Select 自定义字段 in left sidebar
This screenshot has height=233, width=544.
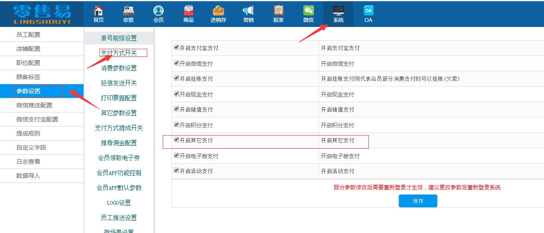42,147
